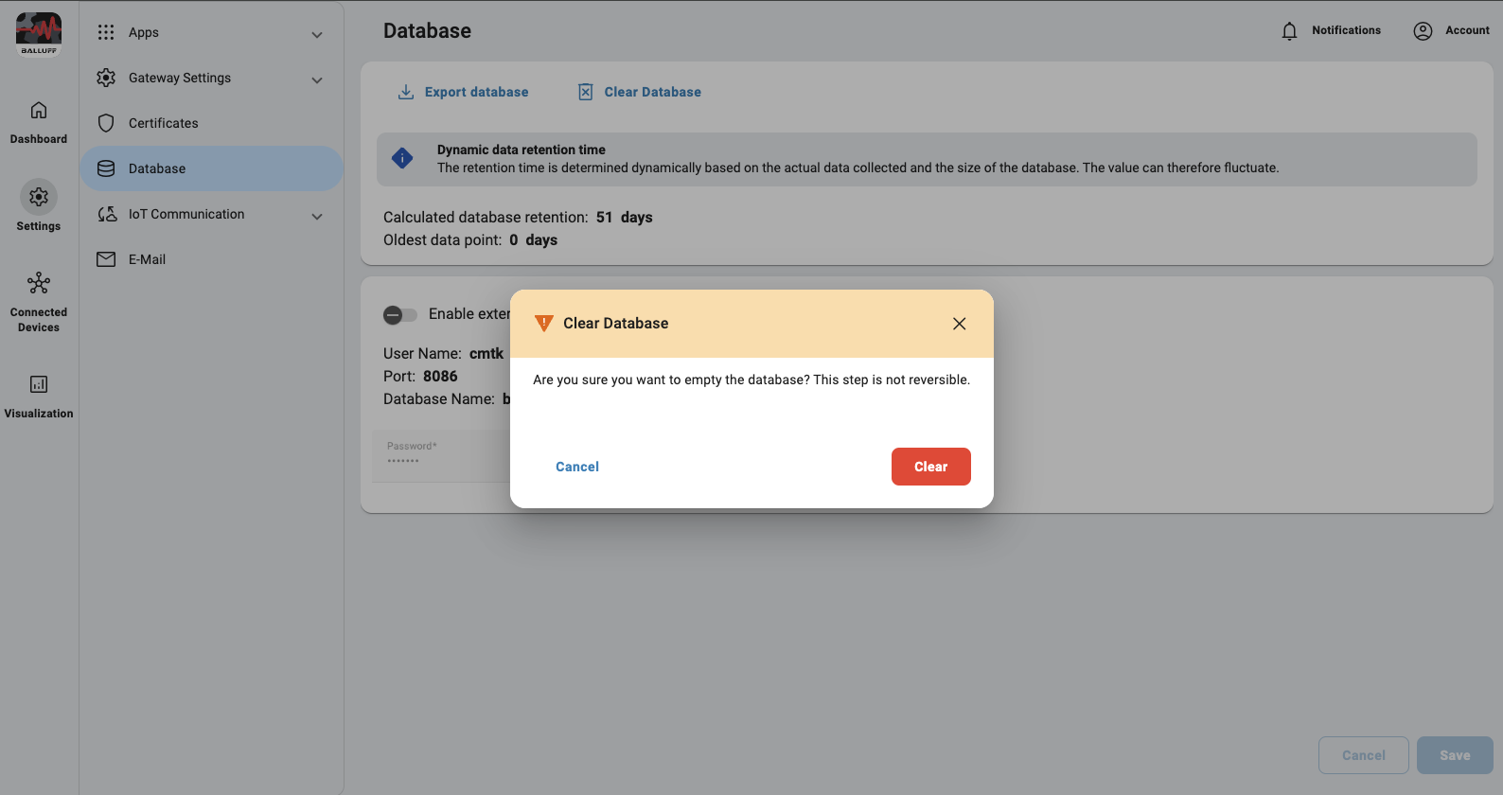Expand the IoT Communication chevron
This screenshot has width=1503, height=795.
(317, 216)
